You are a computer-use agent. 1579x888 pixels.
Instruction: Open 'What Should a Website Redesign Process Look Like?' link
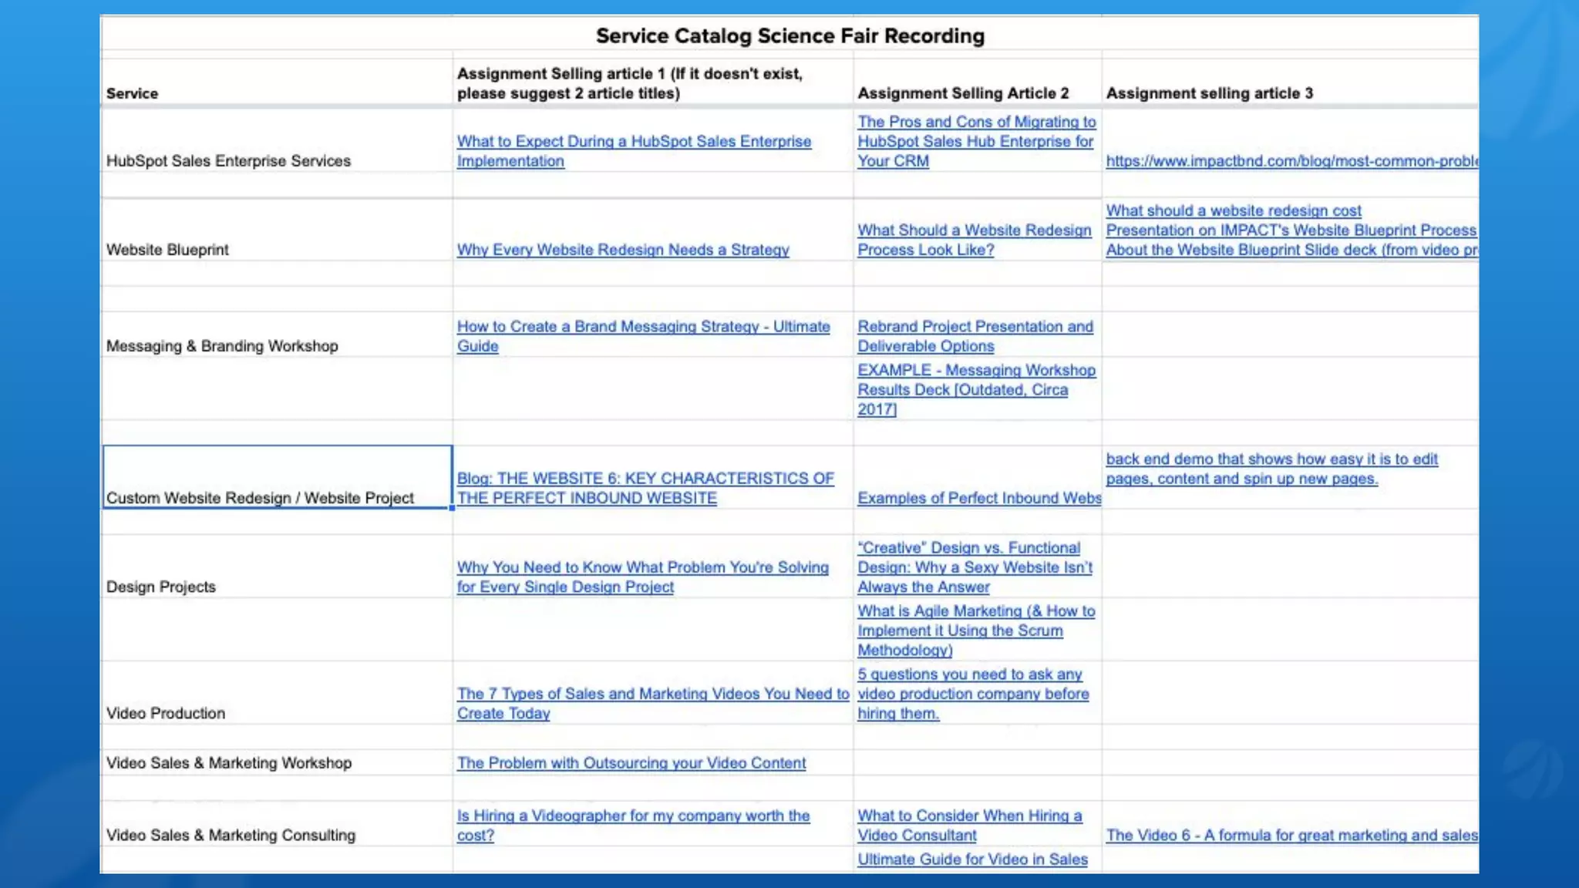coord(974,230)
